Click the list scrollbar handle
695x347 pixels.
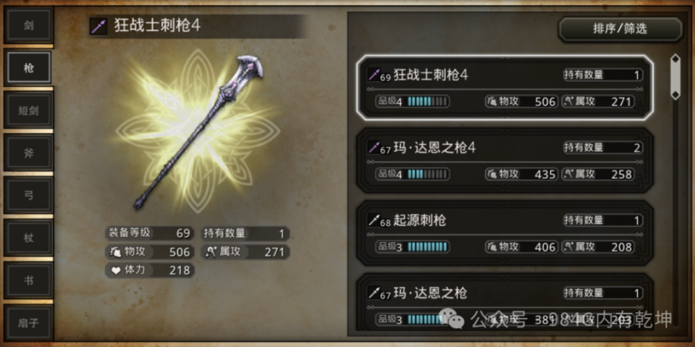coord(675,76)
